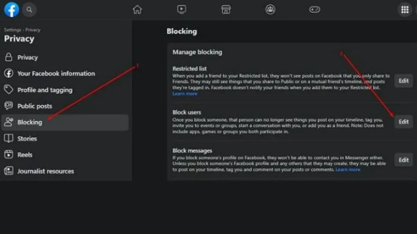Screen dimensions: 417x234
Task: Select Privacy in the sidebar
Action: point(65,57)
